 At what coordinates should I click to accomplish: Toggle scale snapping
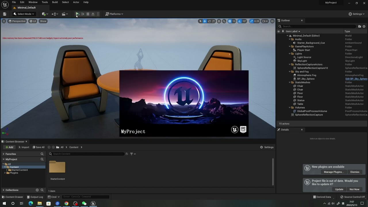(252, 21)
